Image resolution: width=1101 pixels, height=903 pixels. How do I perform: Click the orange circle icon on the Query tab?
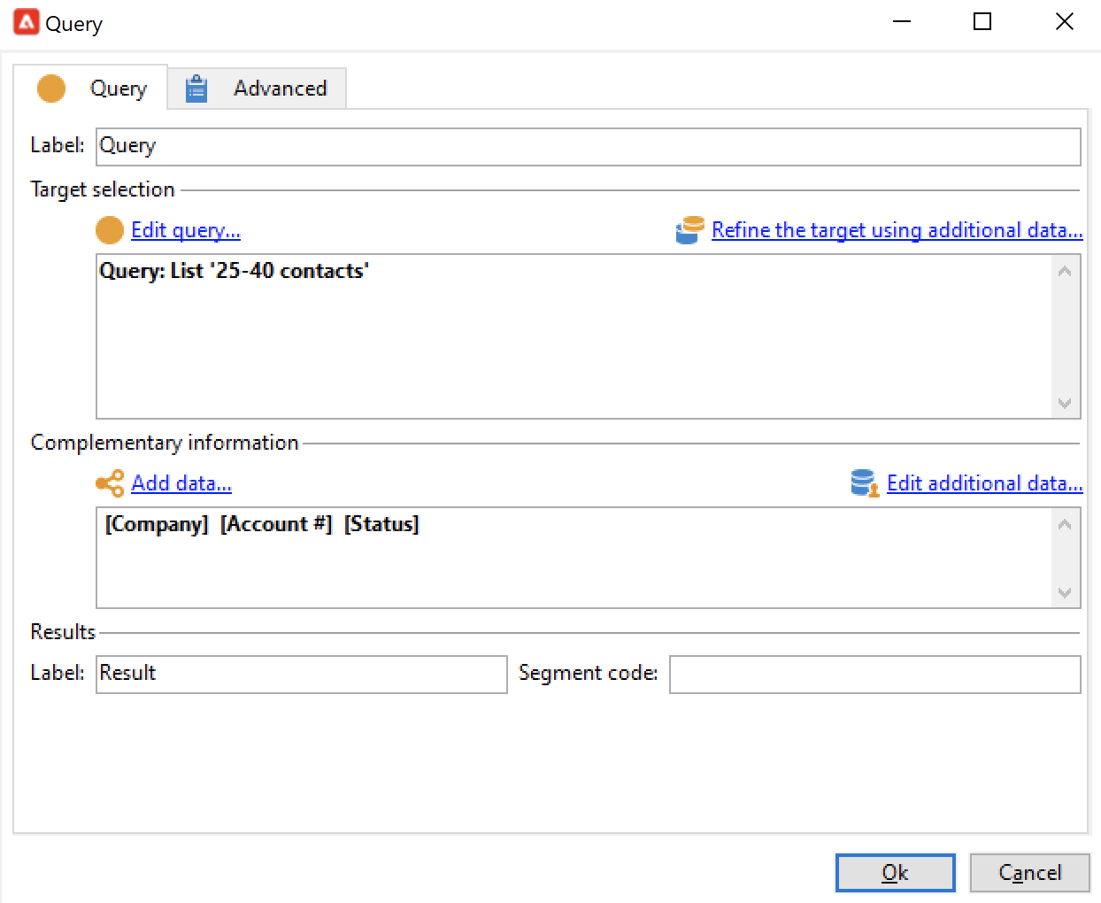[51, 89]
